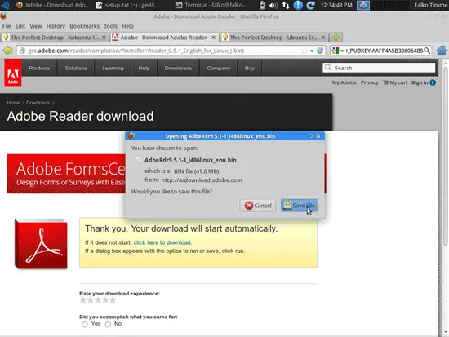
Task: Open Downloads in Adobe navigation
Action: [x=178, y=69]
